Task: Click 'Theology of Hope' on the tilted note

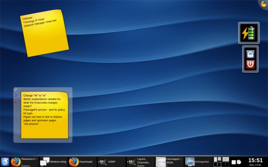Action: tap(34, 21)
